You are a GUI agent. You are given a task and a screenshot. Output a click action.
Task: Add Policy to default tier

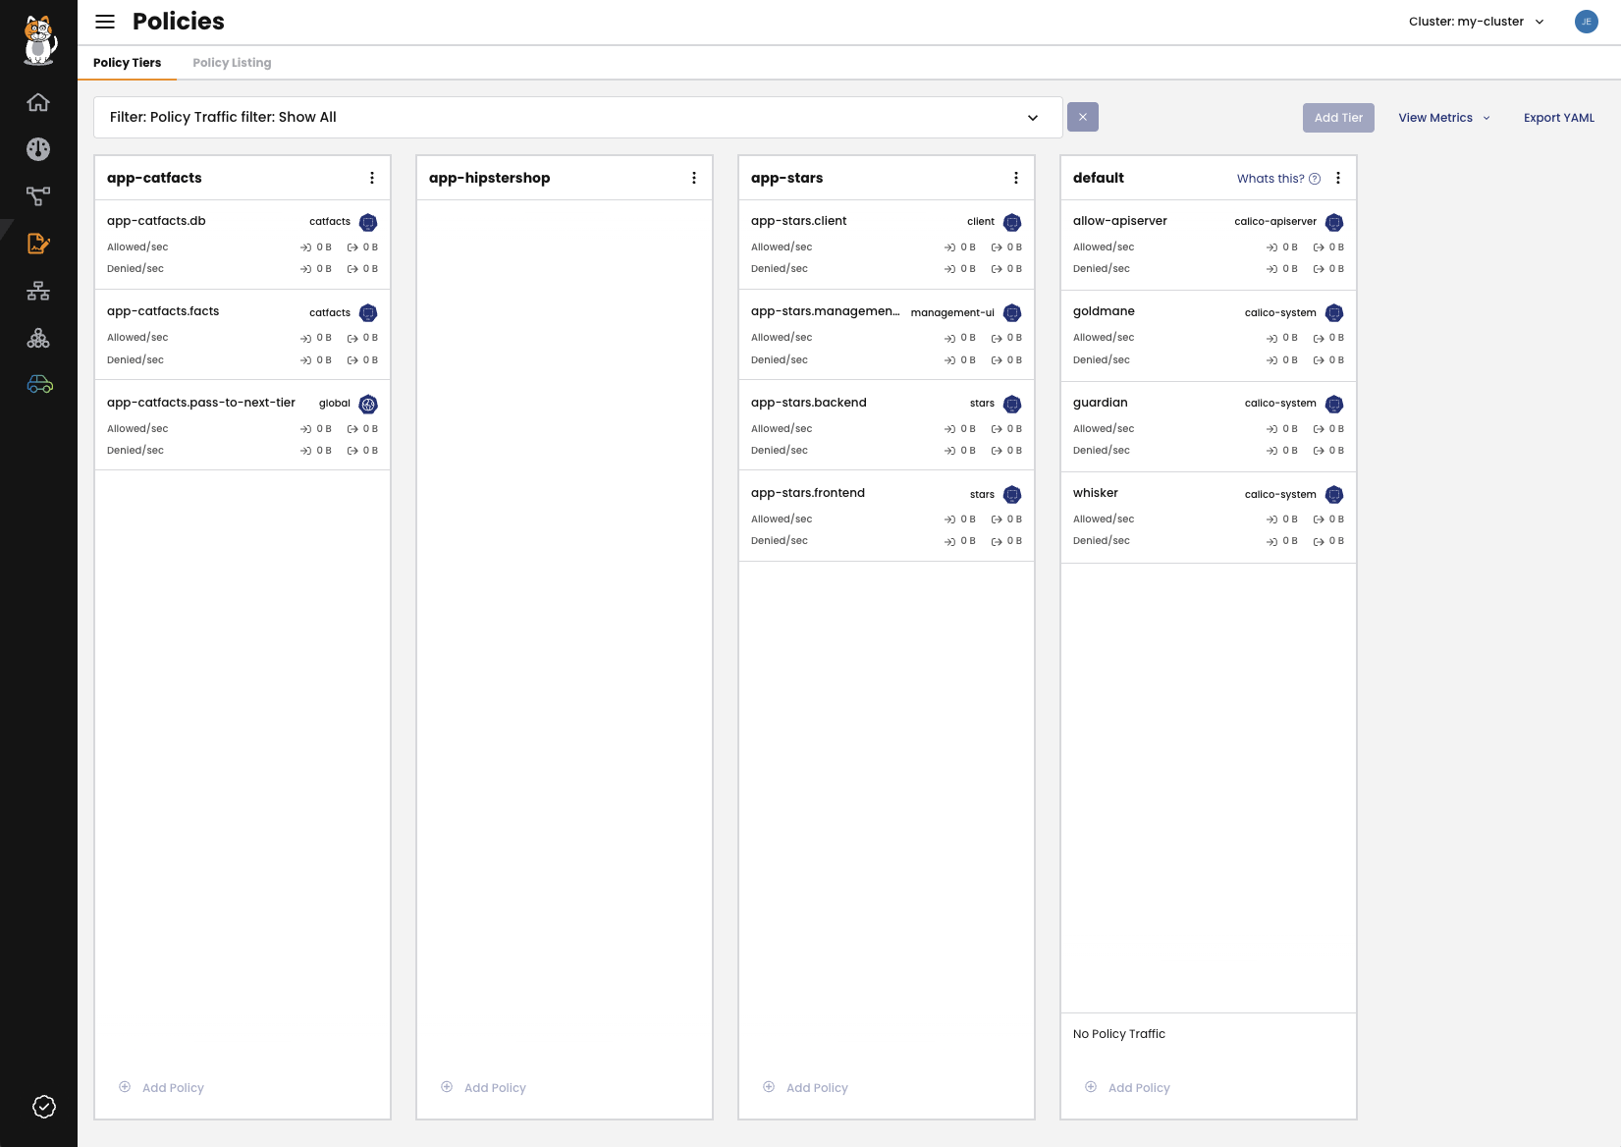1128,1088
